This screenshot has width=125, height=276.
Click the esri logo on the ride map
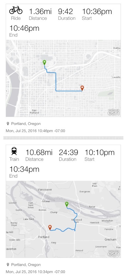coord(114,113)
